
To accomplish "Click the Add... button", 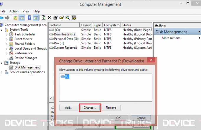I will coord(69,108).
